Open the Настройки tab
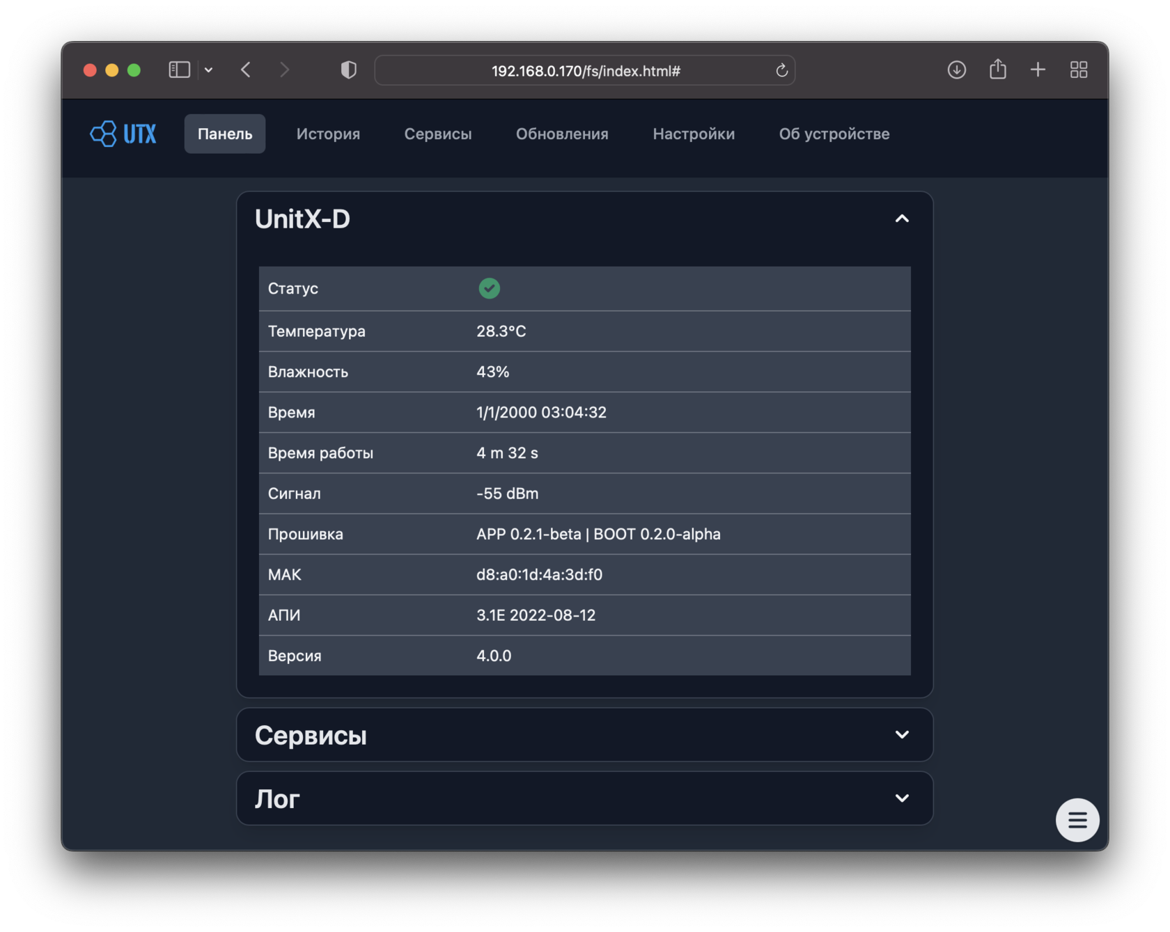 [x=694, y=134]
